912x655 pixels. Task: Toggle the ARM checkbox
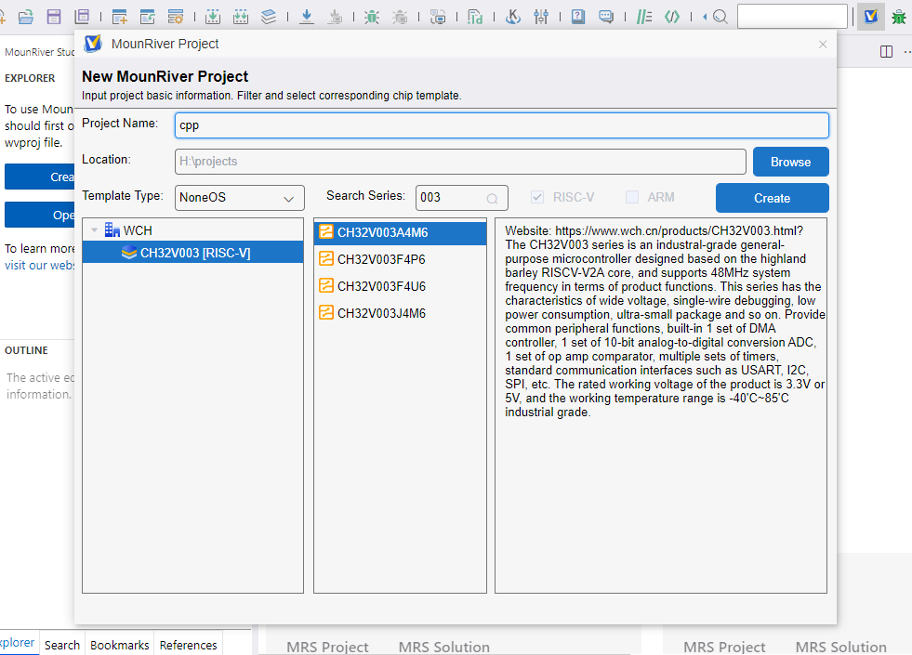[x=632, y=197]
